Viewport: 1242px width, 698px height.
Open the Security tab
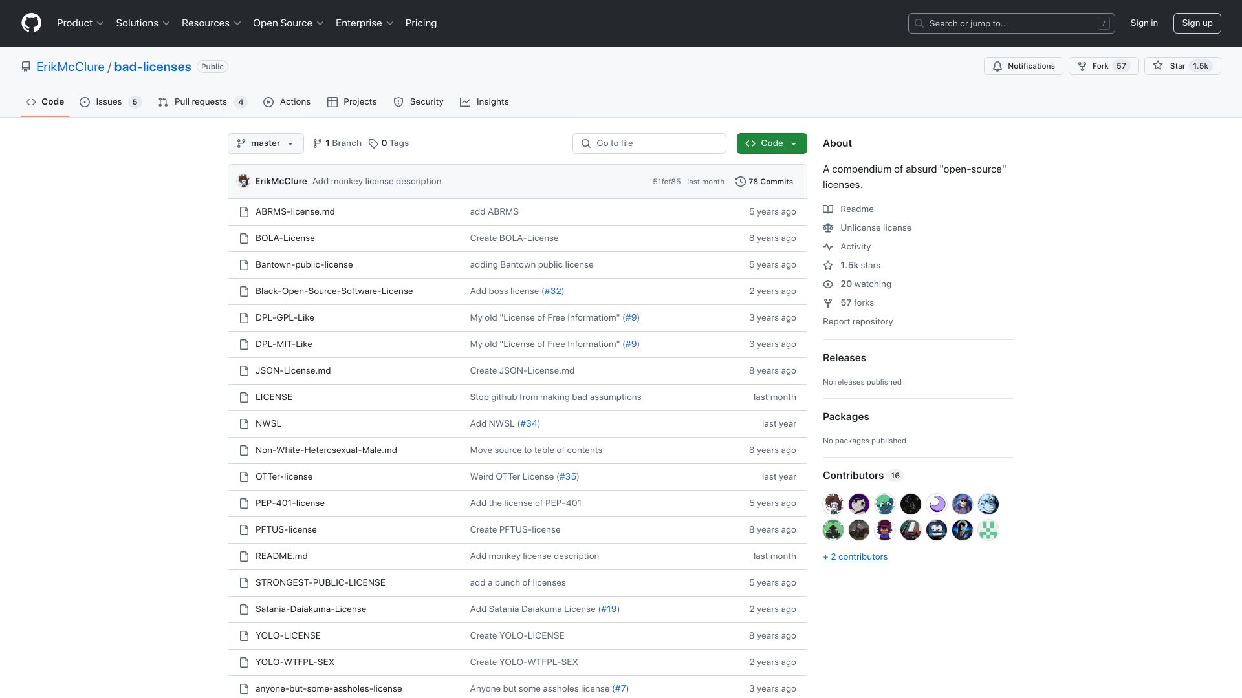(x=419, y=102)
